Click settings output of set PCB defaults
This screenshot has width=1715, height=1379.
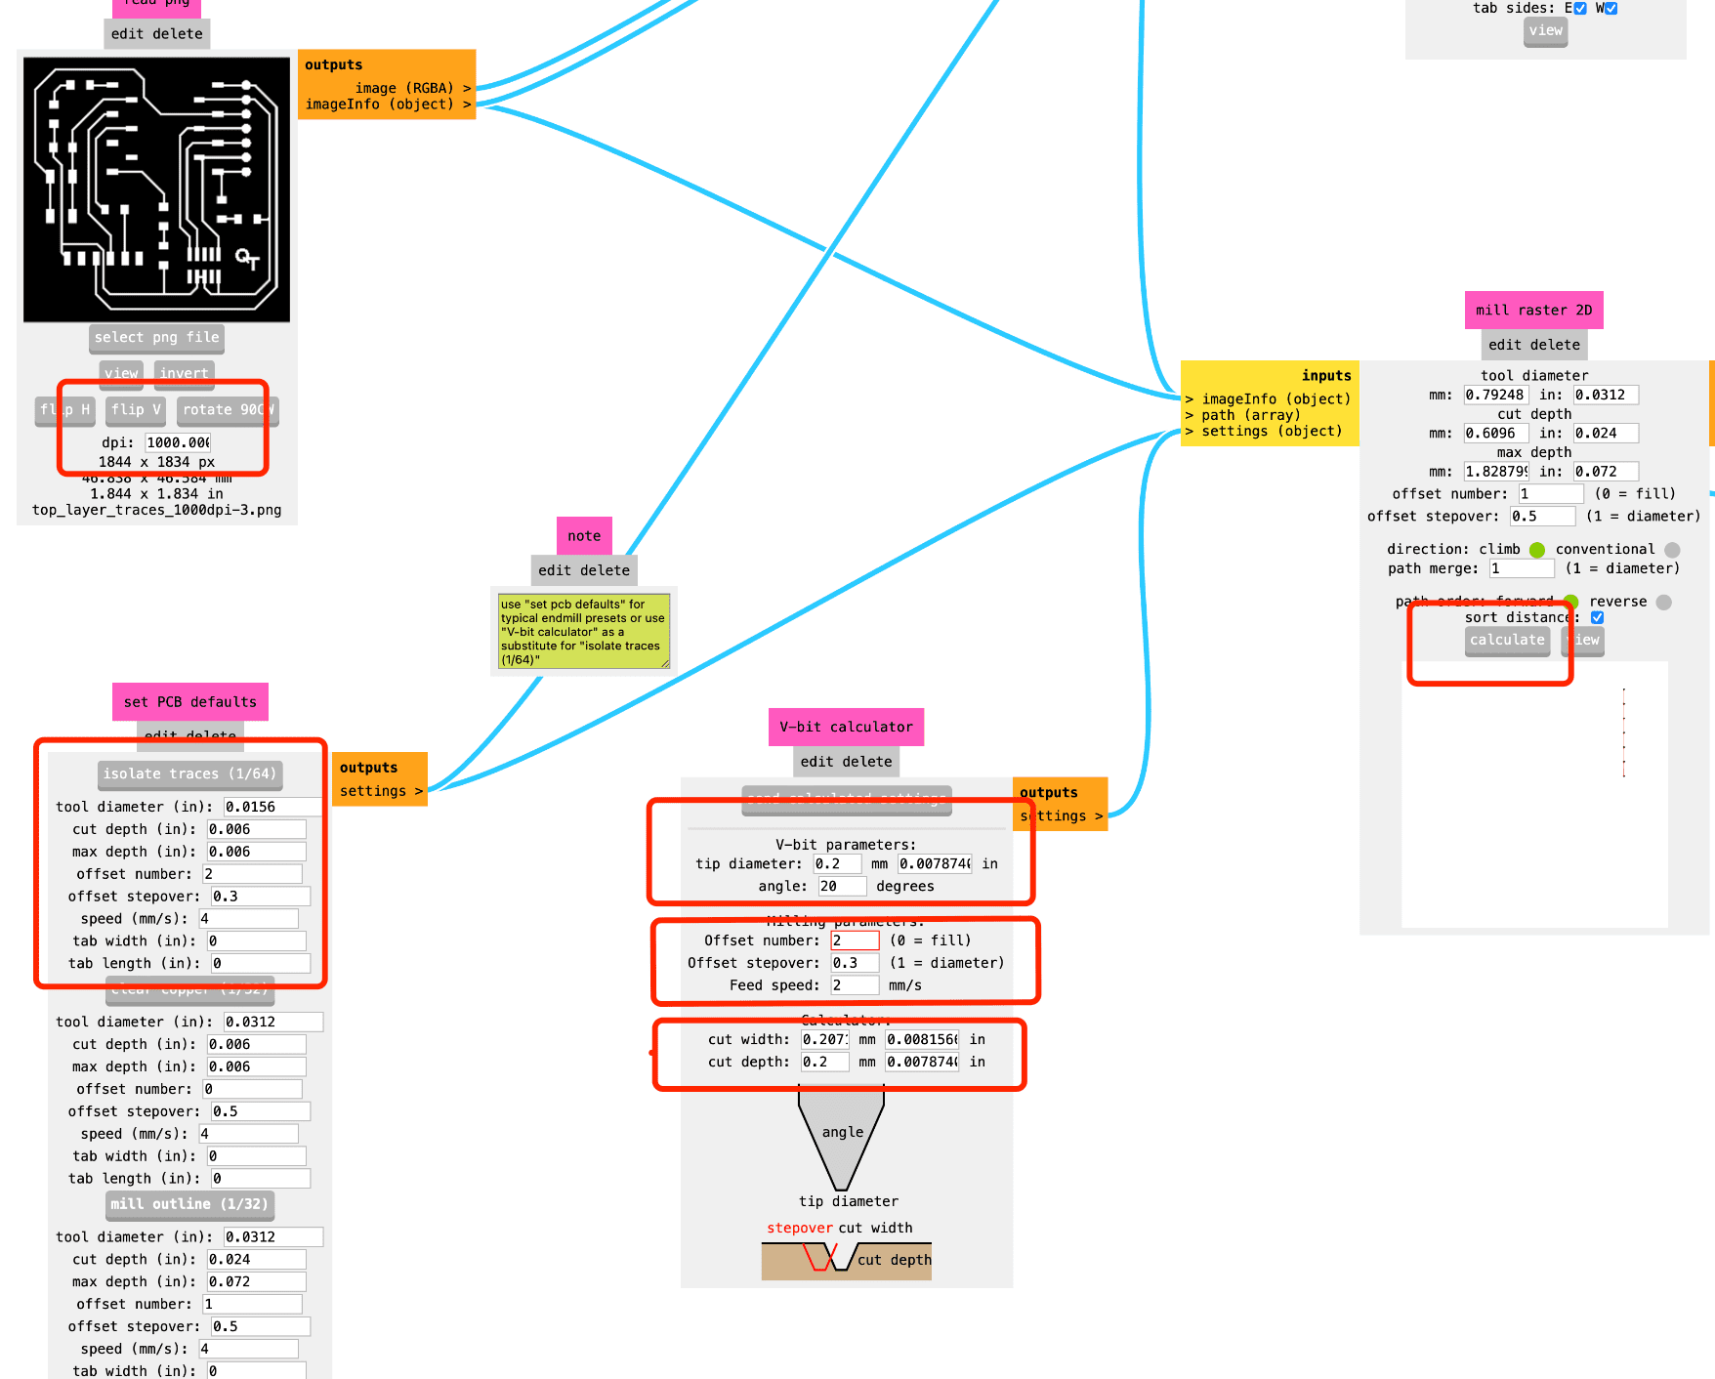(381, 791)
